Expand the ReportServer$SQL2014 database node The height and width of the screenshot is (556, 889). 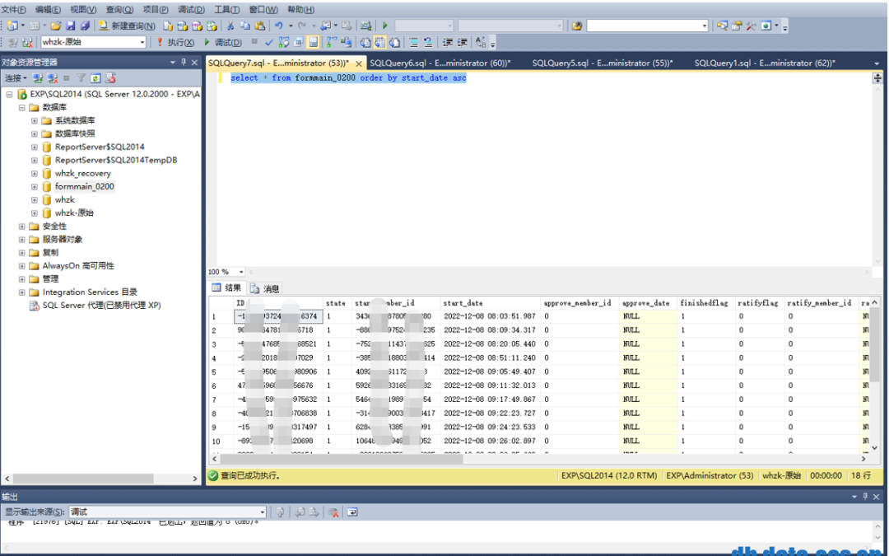(x=35, y=147)
